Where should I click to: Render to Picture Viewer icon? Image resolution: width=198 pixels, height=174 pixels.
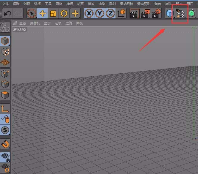[145, 13]
